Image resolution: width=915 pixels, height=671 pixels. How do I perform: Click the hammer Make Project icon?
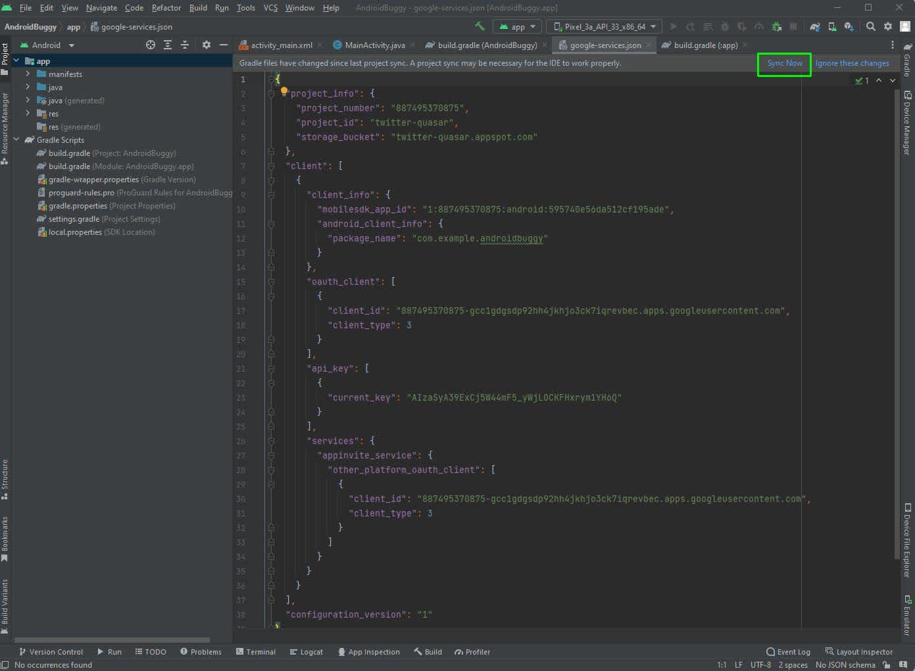[x=480, y=26]
